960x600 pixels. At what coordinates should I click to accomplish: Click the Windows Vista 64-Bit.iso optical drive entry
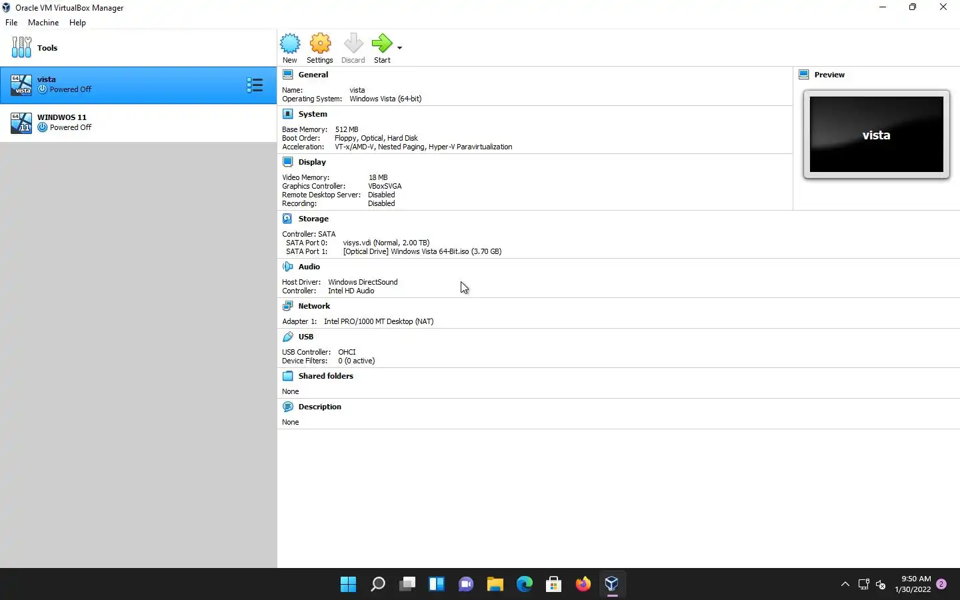pos(422,251)
